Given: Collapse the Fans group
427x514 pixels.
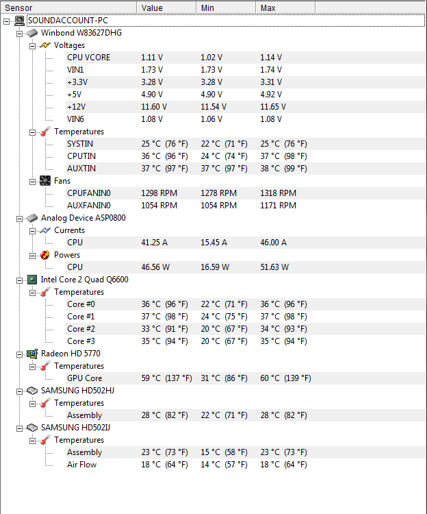Looking at the screenshot, I should [32, 182].
